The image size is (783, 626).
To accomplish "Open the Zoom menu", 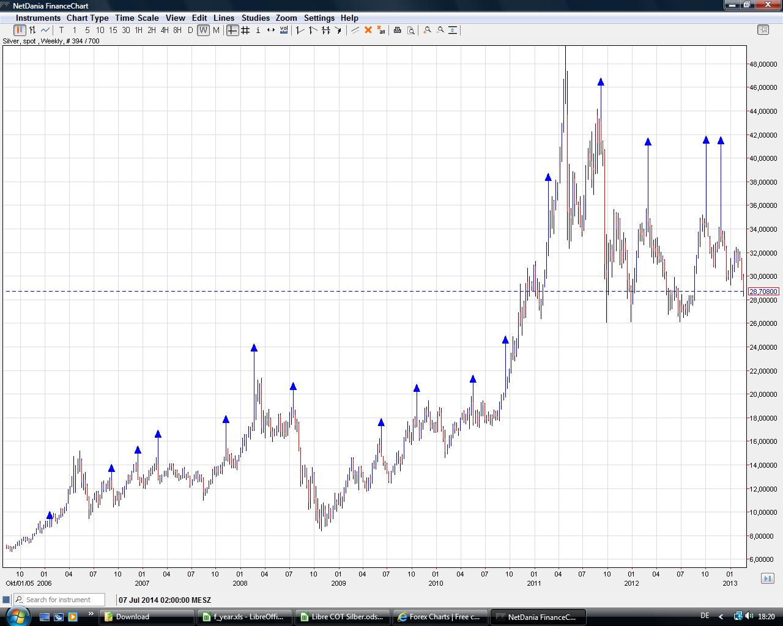I will pyautogui.click(x=286, y=18).
